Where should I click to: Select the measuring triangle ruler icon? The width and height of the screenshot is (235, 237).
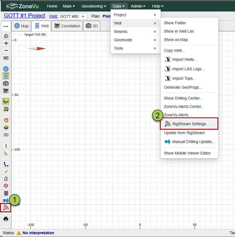click(x=6, y=153)
